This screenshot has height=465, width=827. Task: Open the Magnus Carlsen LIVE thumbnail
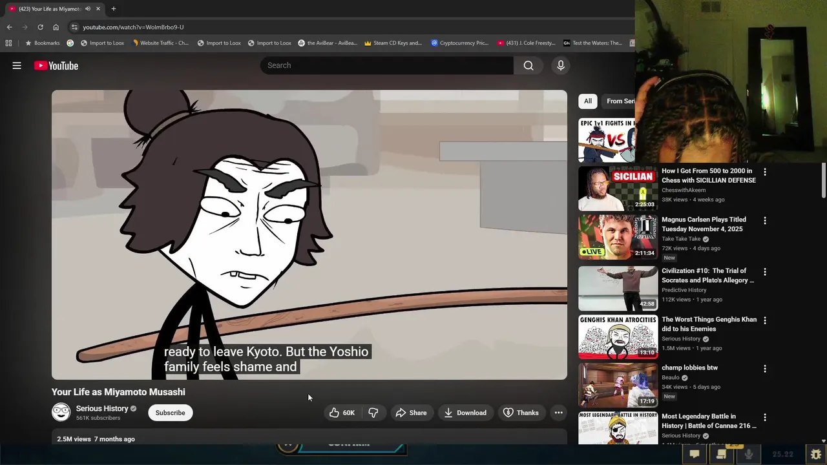click(618, 237)
